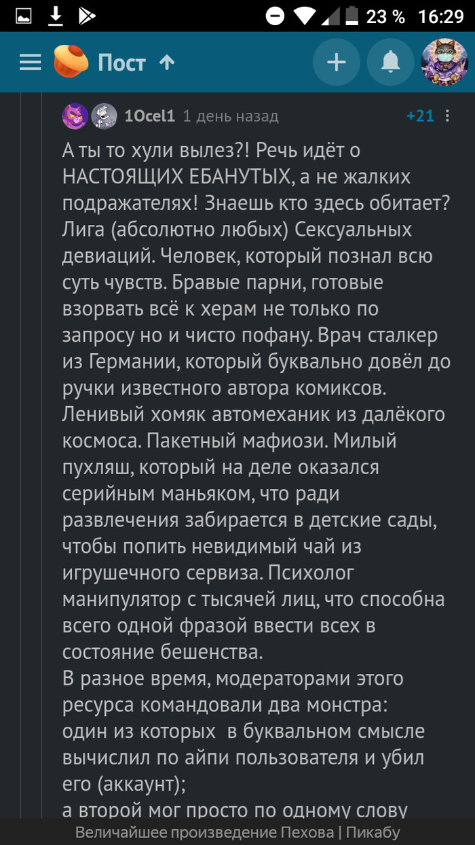The height and width of the screenshot is (845, 475).
Task: Open notifications via the bell icon
Action: 390,63
